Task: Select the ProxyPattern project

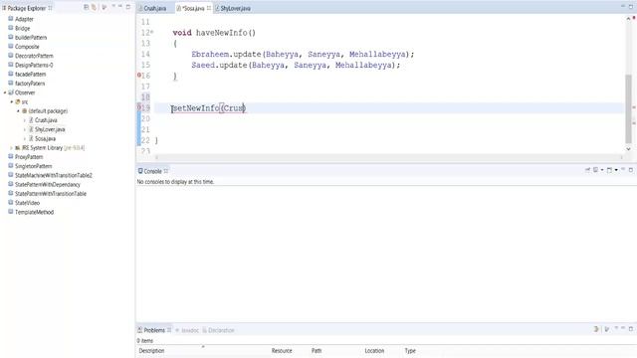Action: (x=29, y=157)
